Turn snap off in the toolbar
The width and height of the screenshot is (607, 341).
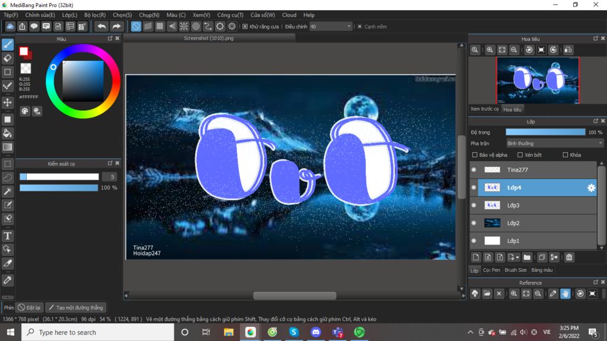[x=136, y=26]
